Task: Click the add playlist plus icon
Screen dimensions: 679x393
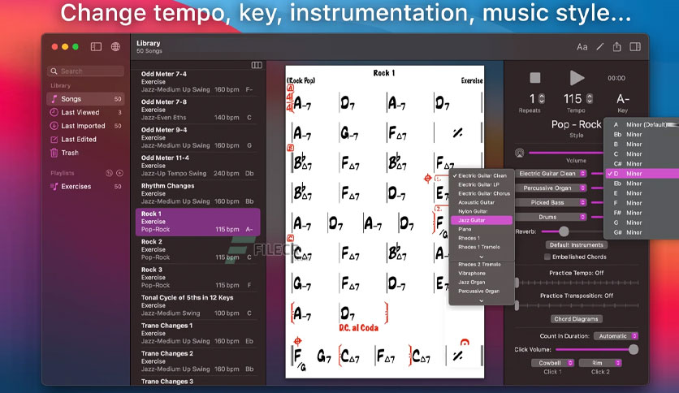Action: tap(120, 173)
